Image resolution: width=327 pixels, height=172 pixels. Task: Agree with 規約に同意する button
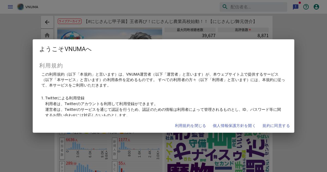click(x=276, y=126)
